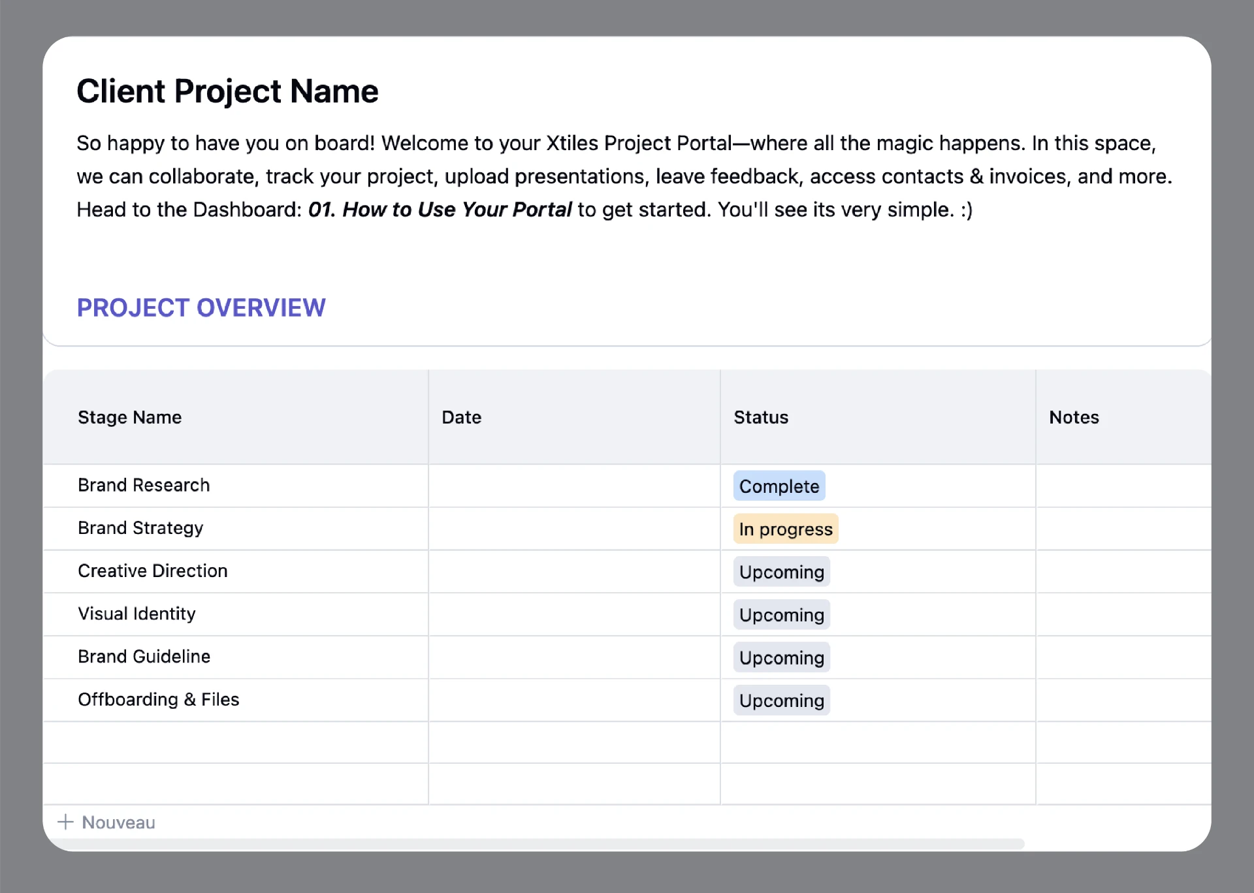Click the Date cell for Brand Strategy
The width and height of the screenshot is (1254, 893).
[575, 529]
